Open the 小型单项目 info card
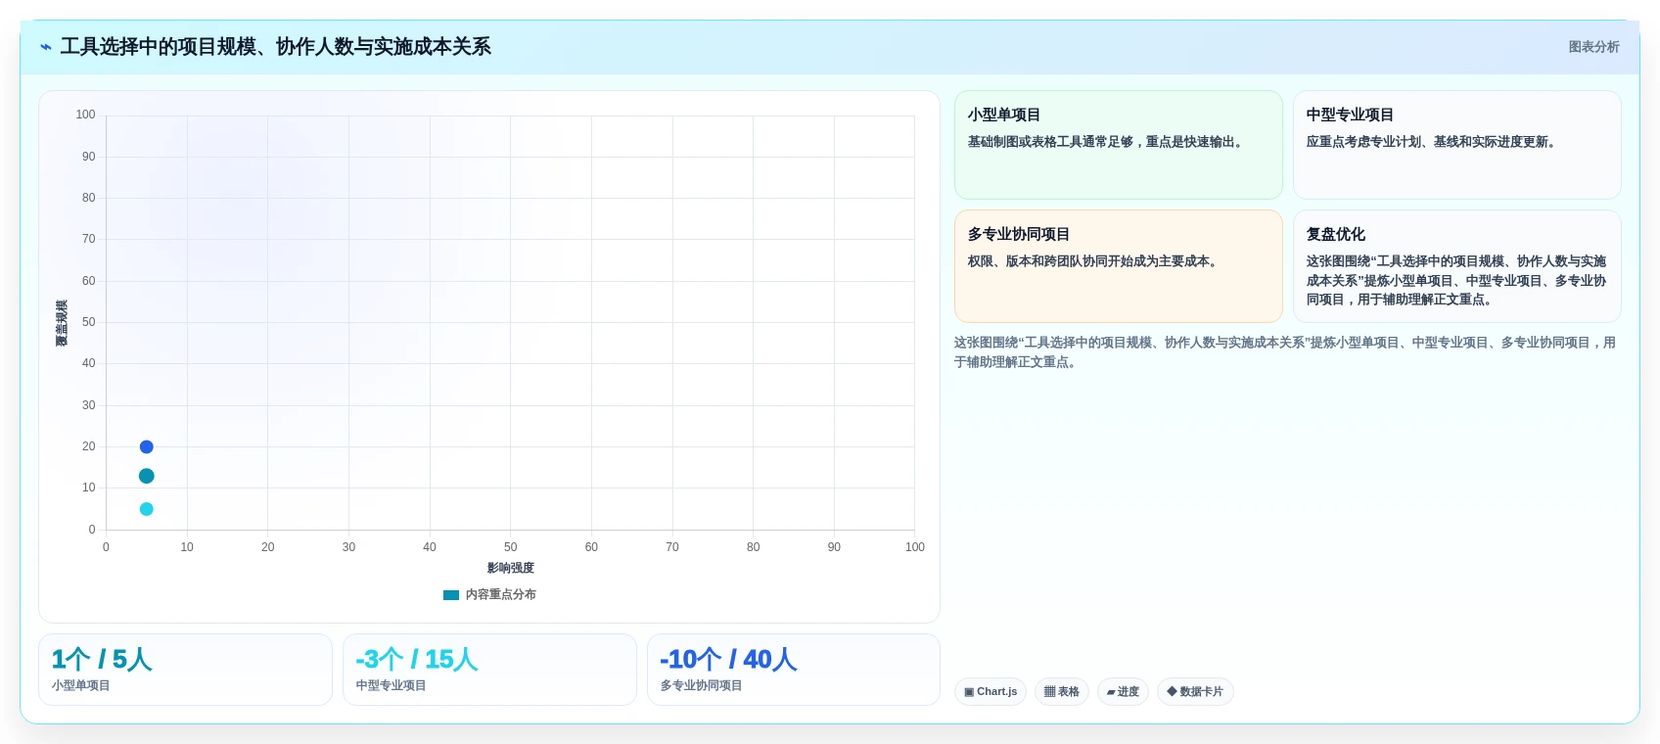This screenshot has width=1660, height=744. click(x=1118, y=145)
